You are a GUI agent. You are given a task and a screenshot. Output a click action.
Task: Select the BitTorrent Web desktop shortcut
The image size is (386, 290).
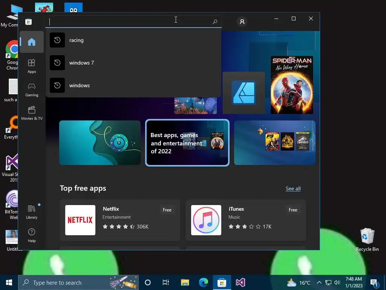click(x=12, y=204)
